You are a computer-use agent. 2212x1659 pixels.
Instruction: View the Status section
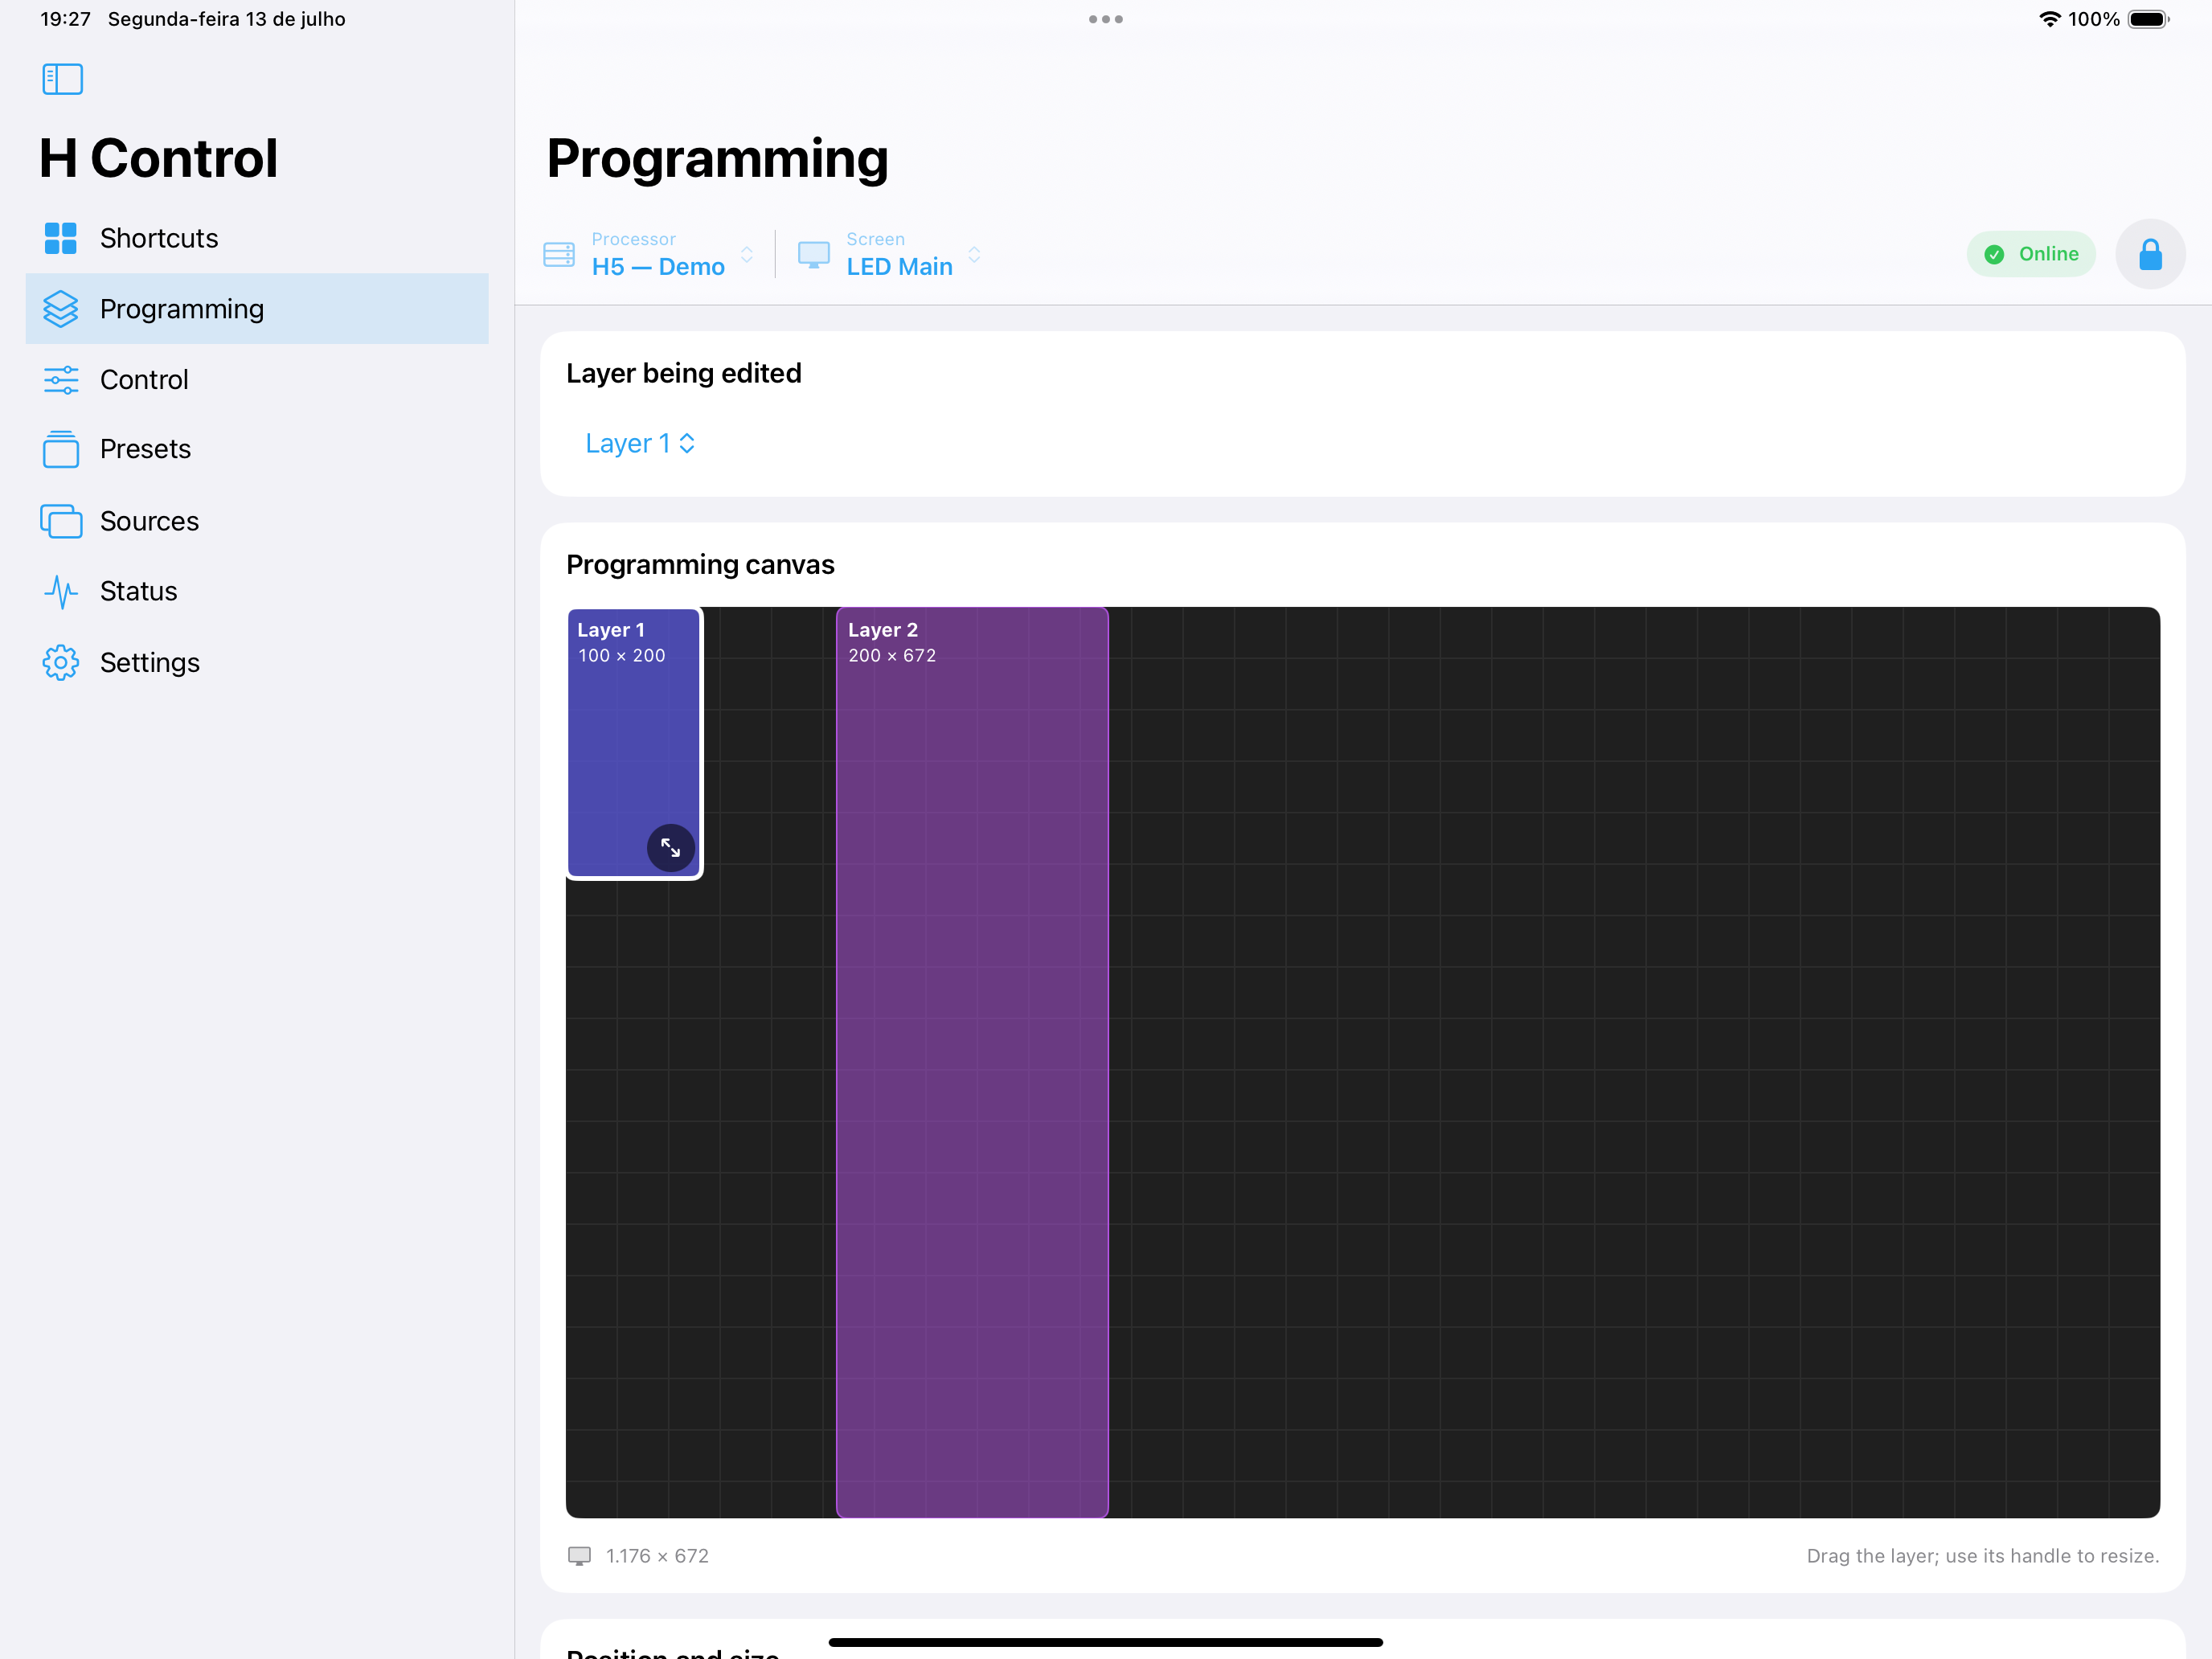point(257,591)
